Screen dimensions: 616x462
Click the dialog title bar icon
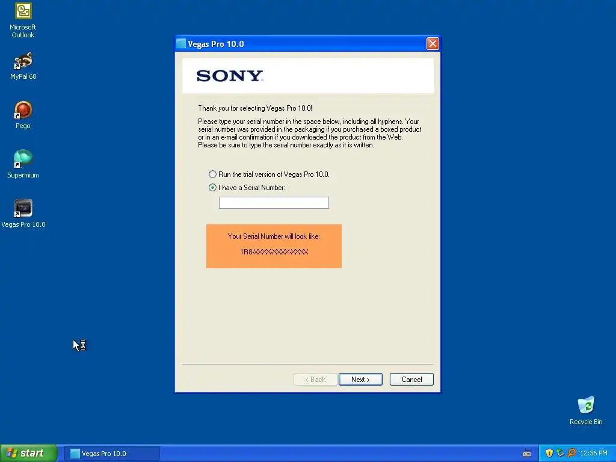[x=181, y=43]
